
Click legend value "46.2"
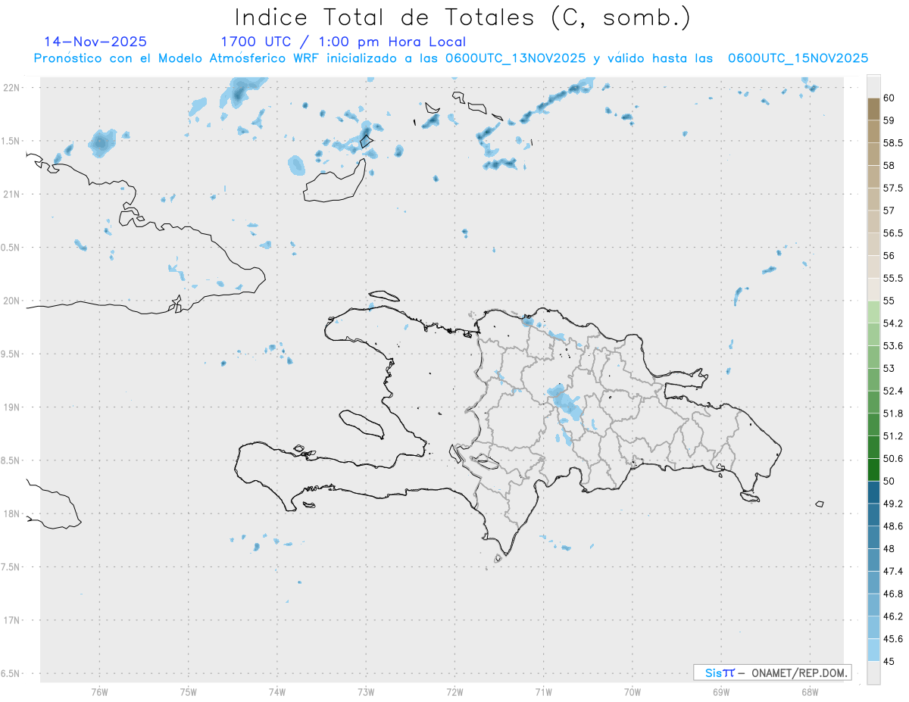click(x=893, y=616)
